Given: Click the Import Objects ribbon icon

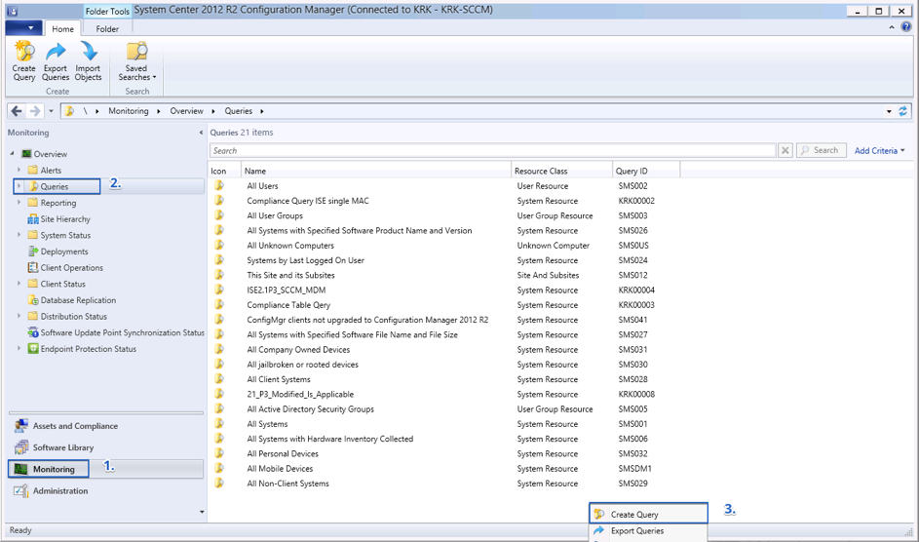Looking at the screenshot, I should coord(88,61).
